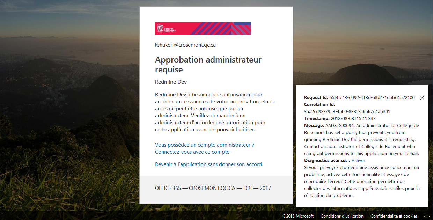This screenshot has width=433, height=220.
Task: Click the diagnostics help text paragraph
Action: (x=361, y=182)
